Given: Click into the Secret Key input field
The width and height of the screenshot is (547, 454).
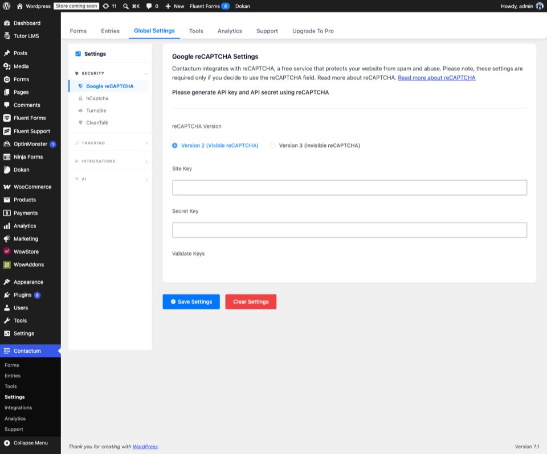Looking at the screenshot, I should [x=349, y=230].
